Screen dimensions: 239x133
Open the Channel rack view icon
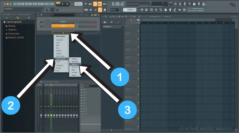pos(151,10)
